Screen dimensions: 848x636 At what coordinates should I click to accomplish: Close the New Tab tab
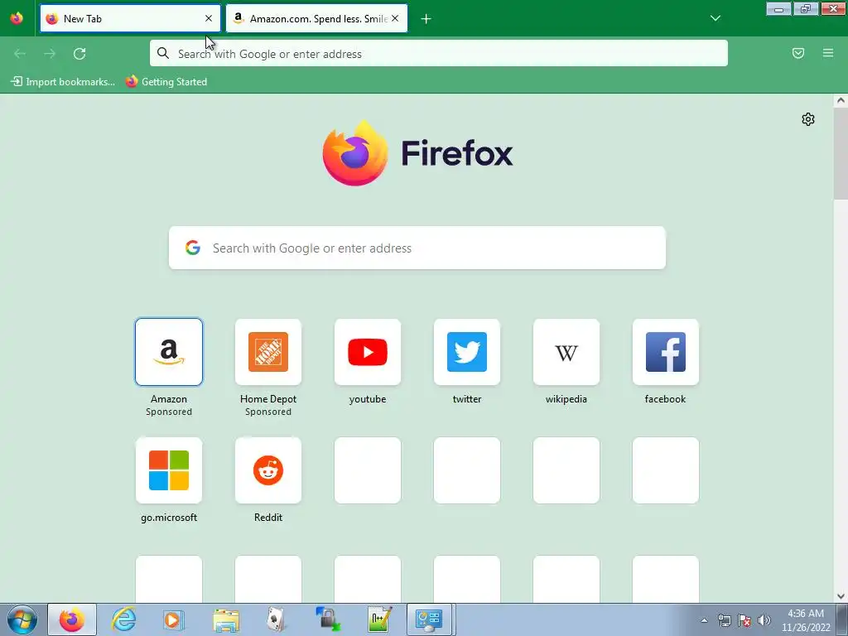coord(209,18)
